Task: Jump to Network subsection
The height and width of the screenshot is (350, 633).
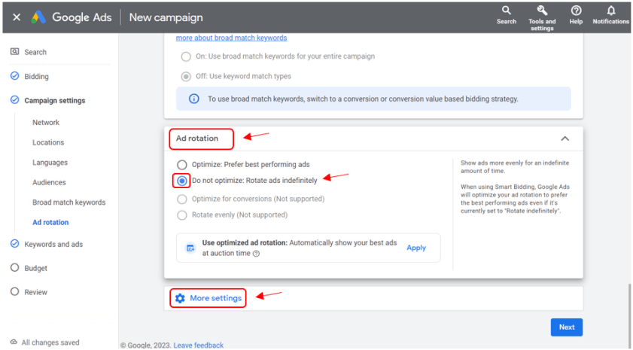Action: point(46,123)
